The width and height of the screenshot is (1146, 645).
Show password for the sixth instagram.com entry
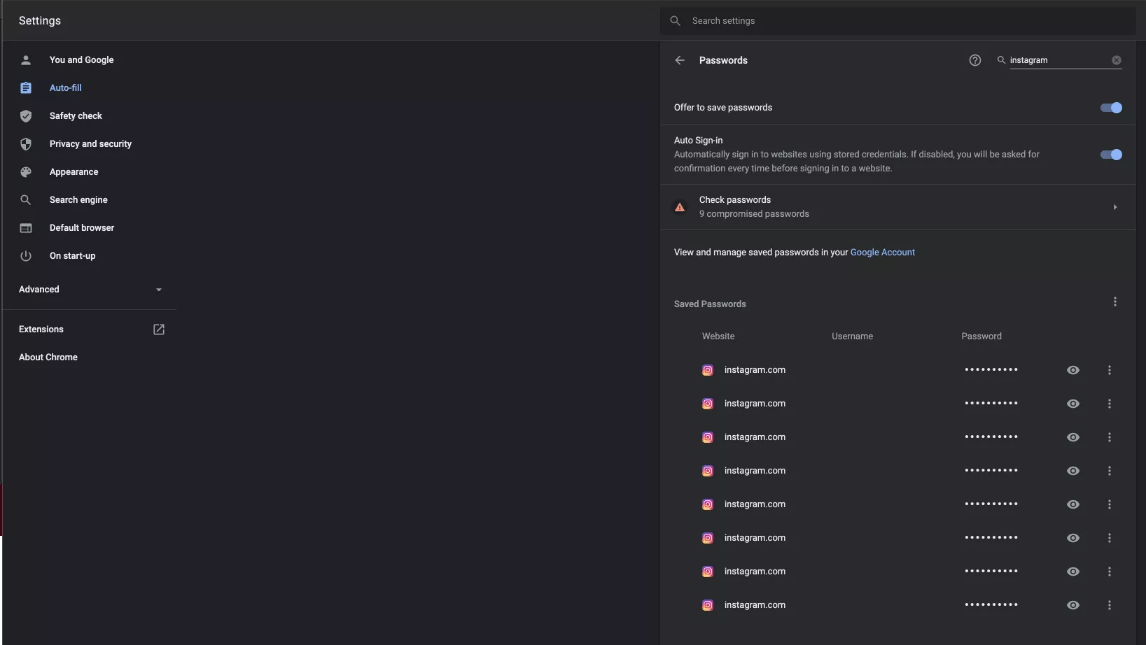point(1073,538)
